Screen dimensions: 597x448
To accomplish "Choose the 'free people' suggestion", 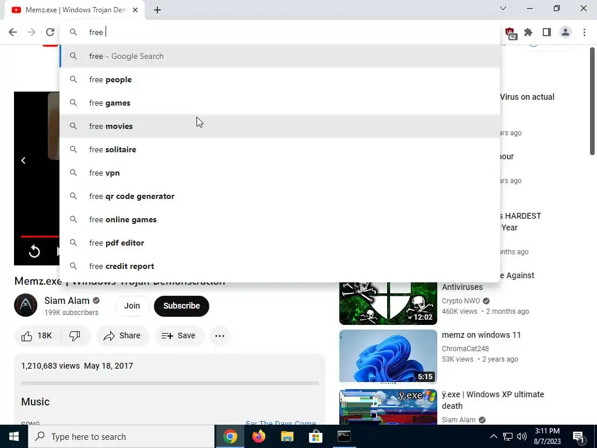I will pos(280,79).
